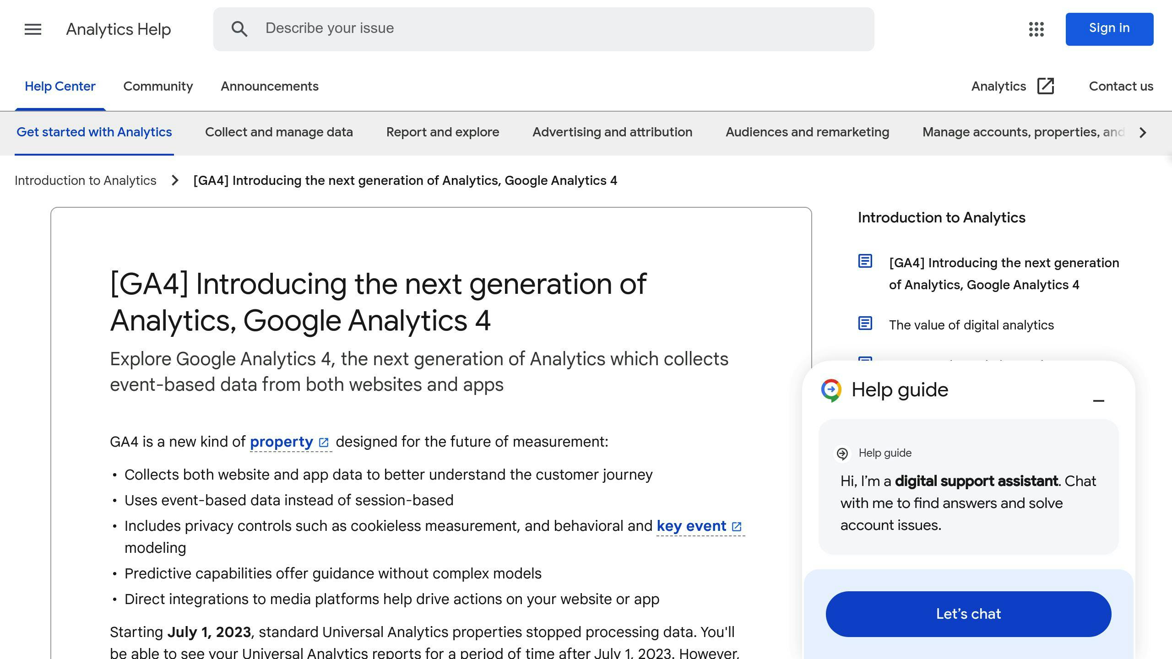Expand the Introduction to Analytics sidebar section
1172x659 pixels.
(x=942, y=217)
